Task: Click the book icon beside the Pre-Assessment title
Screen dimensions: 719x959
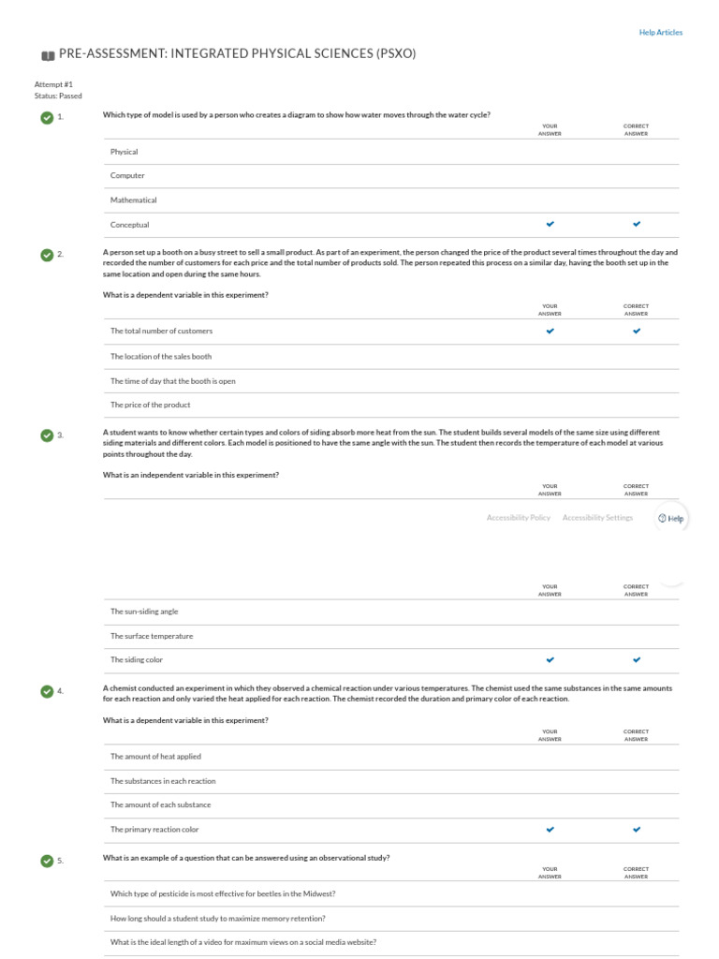Action: [48, 55]
